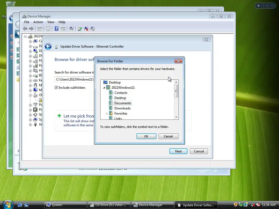Open the Help menu in Device Manager
279x209 pixels.
point(62,22)
